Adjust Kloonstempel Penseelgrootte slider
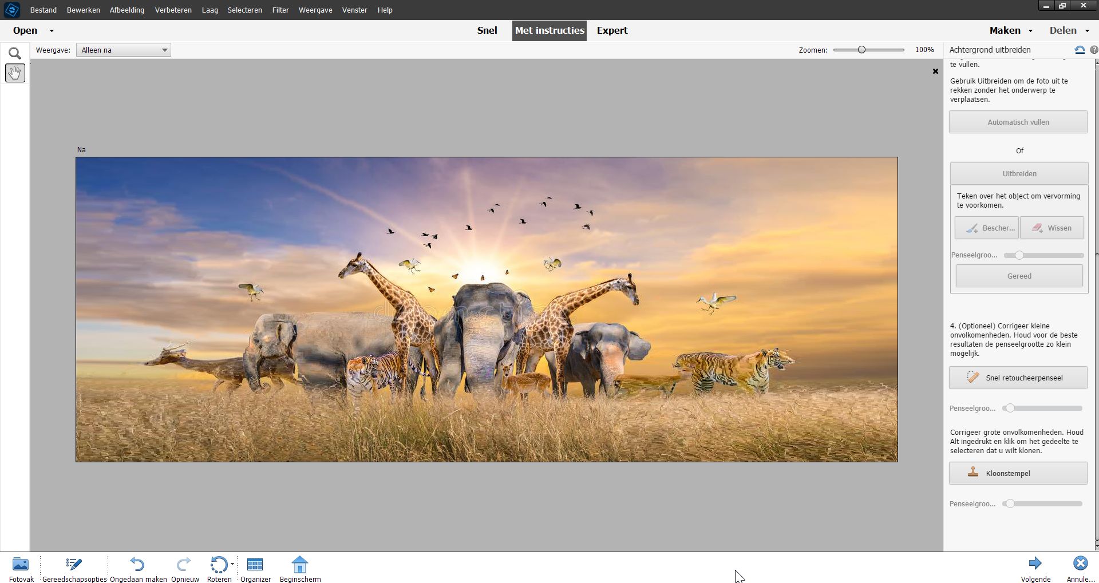Viewport: 1099px width, 583px height. click(1042, 503)
